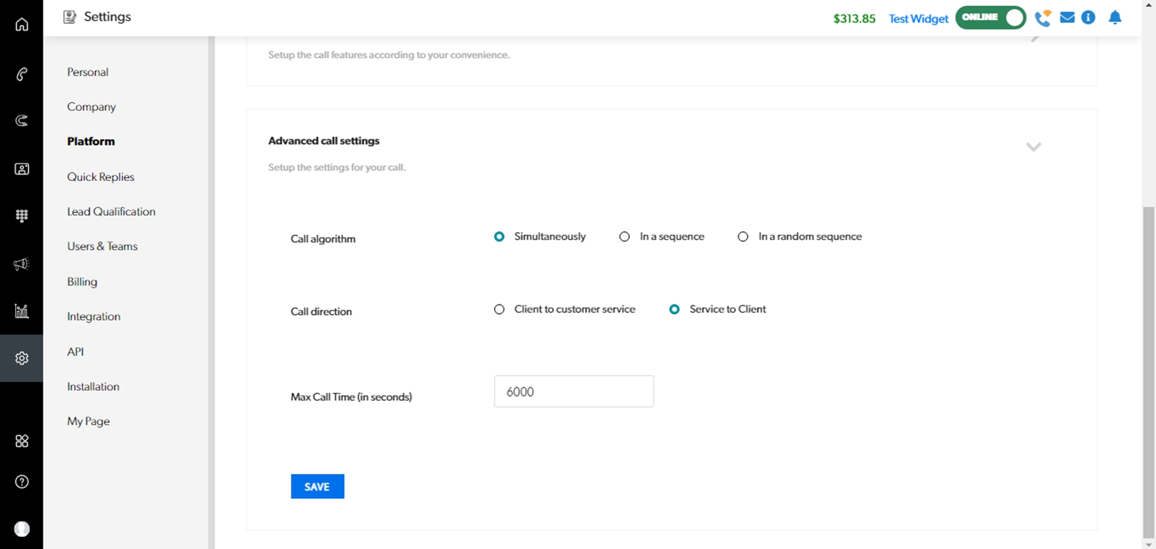Image resolution: width=1156 pixels, height=549 pixels.
Task: Select 'Client to customer service' call direction
Action: 499,309
